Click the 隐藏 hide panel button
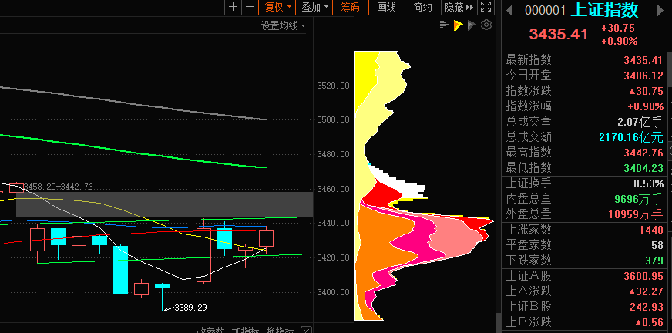The height and width of the screenshot is (333, 672). (458, 7)
